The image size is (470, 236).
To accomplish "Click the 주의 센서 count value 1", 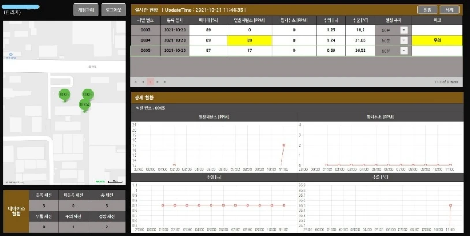I will tap(73, 227).
